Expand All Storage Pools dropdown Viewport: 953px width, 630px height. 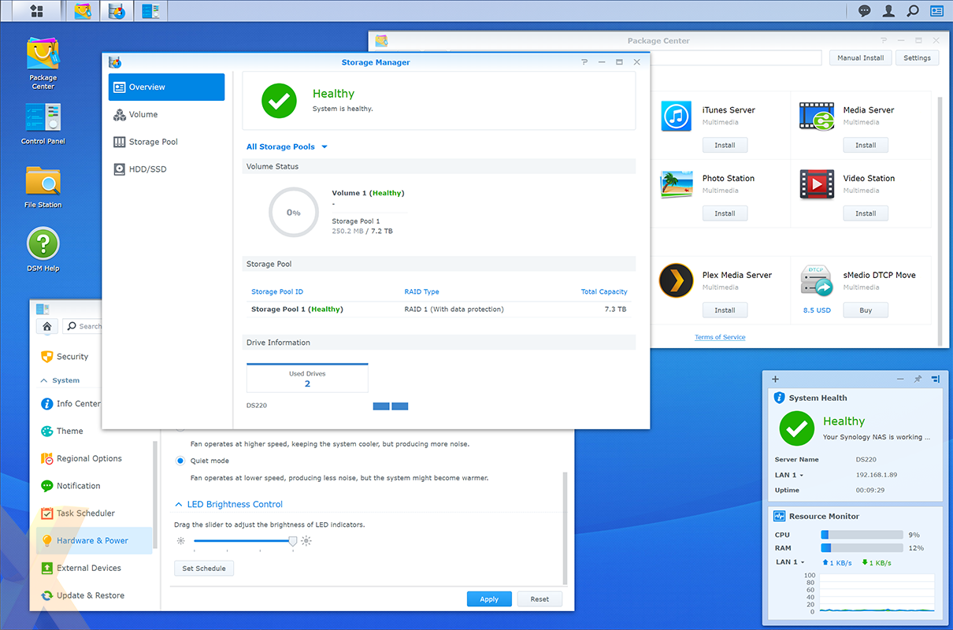point(287,146)
